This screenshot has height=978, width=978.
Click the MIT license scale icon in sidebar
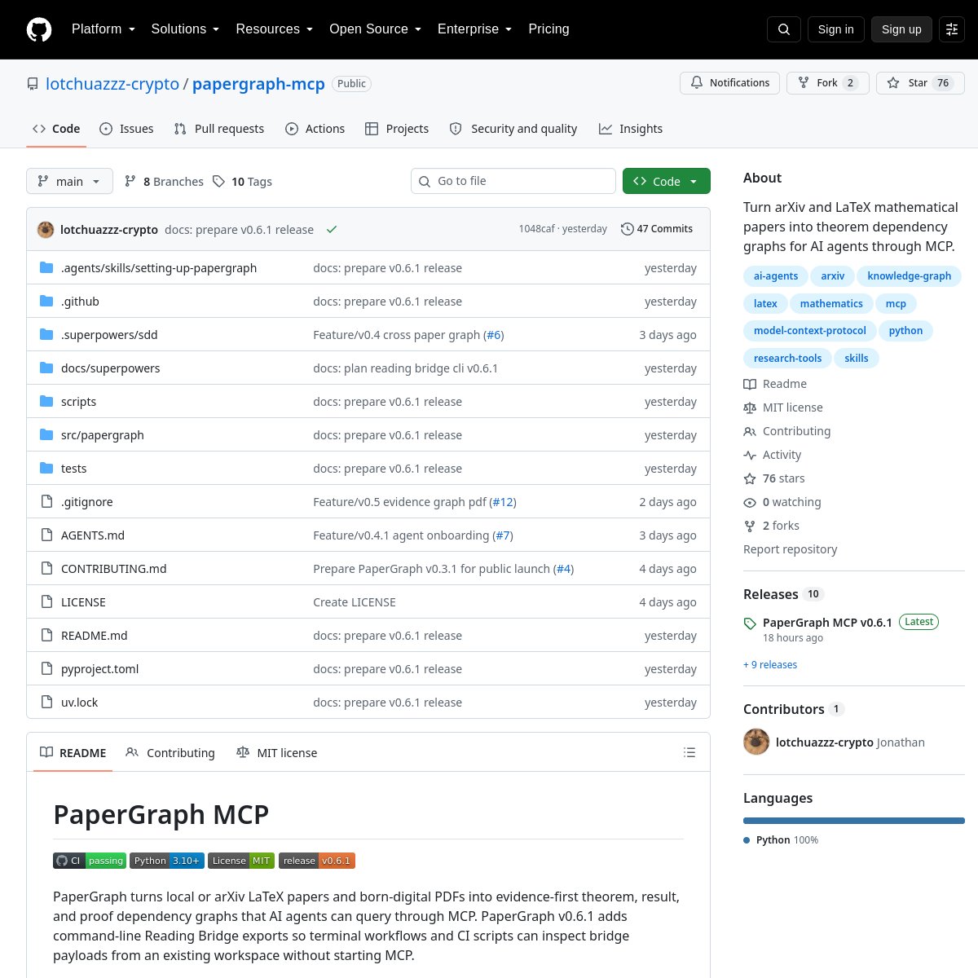tap(750, 407)
